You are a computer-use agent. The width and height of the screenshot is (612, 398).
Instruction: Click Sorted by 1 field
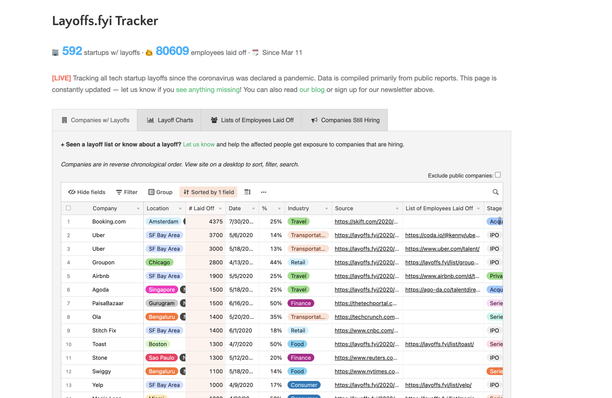(209, 192)
